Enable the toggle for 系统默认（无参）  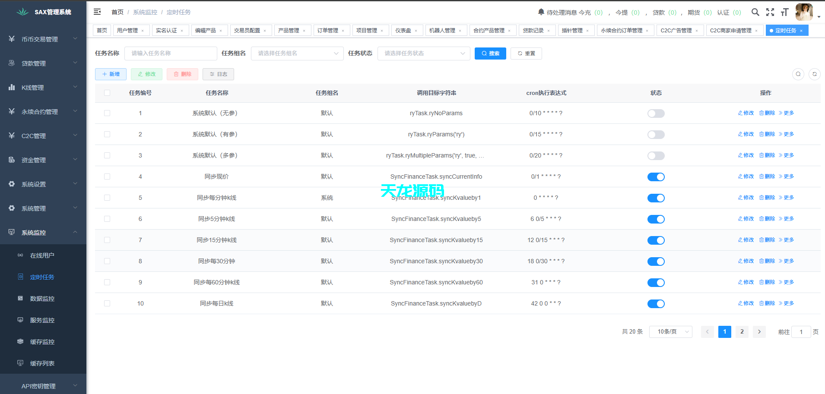656,113
